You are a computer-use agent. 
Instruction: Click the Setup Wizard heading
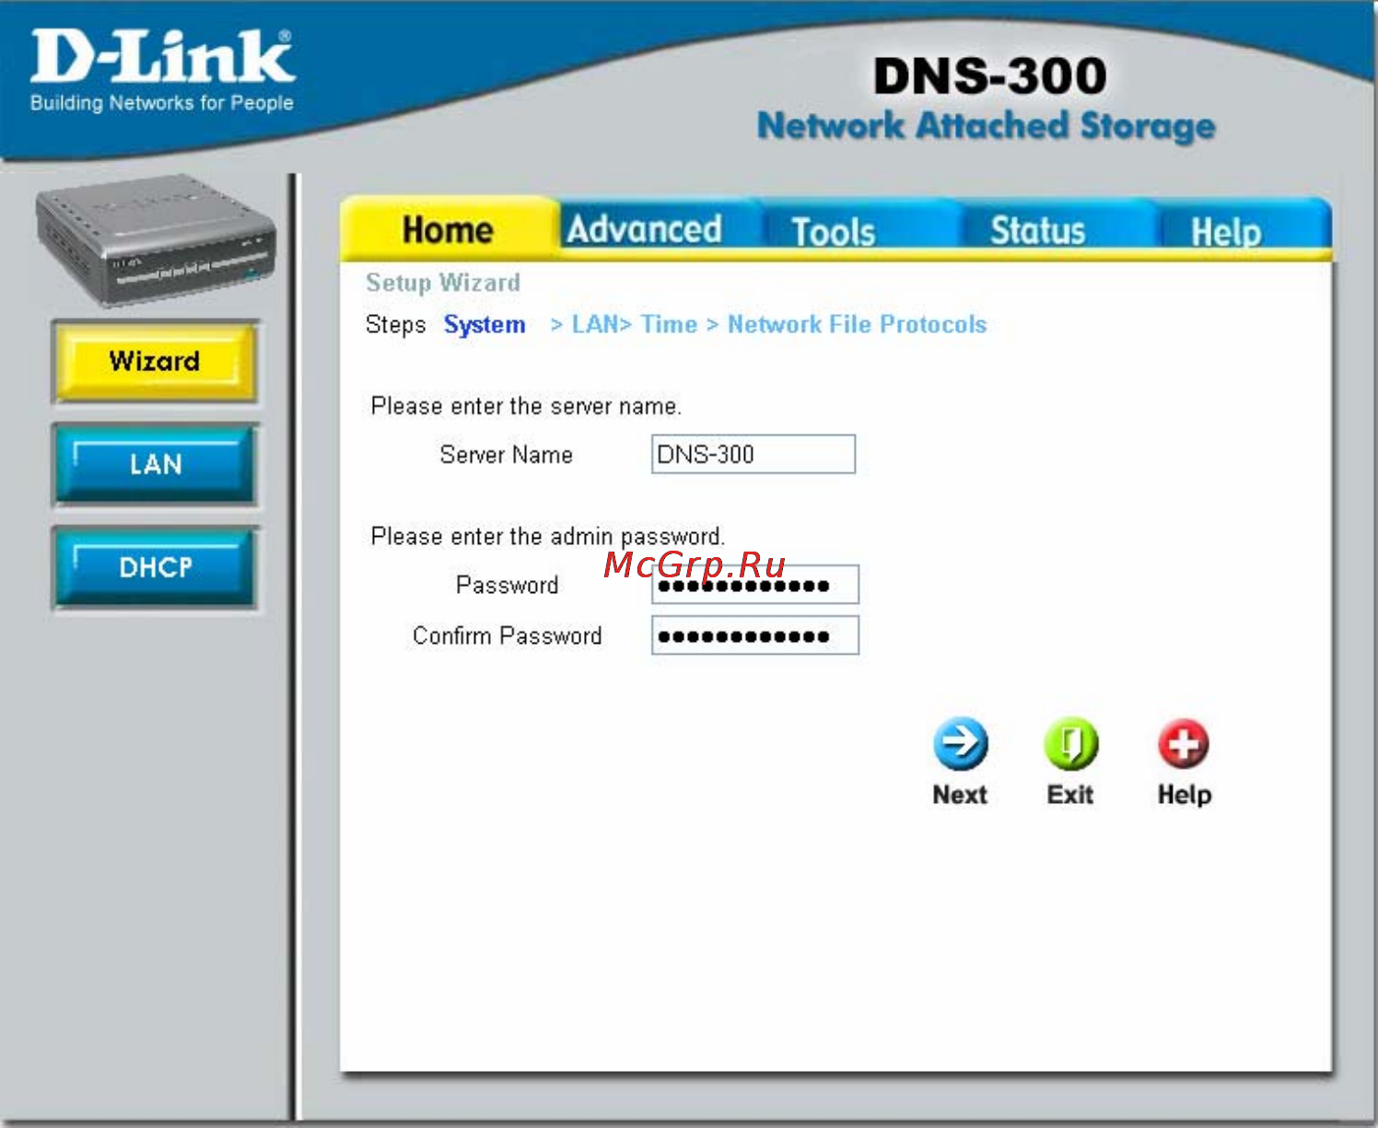tap(443, 283)
